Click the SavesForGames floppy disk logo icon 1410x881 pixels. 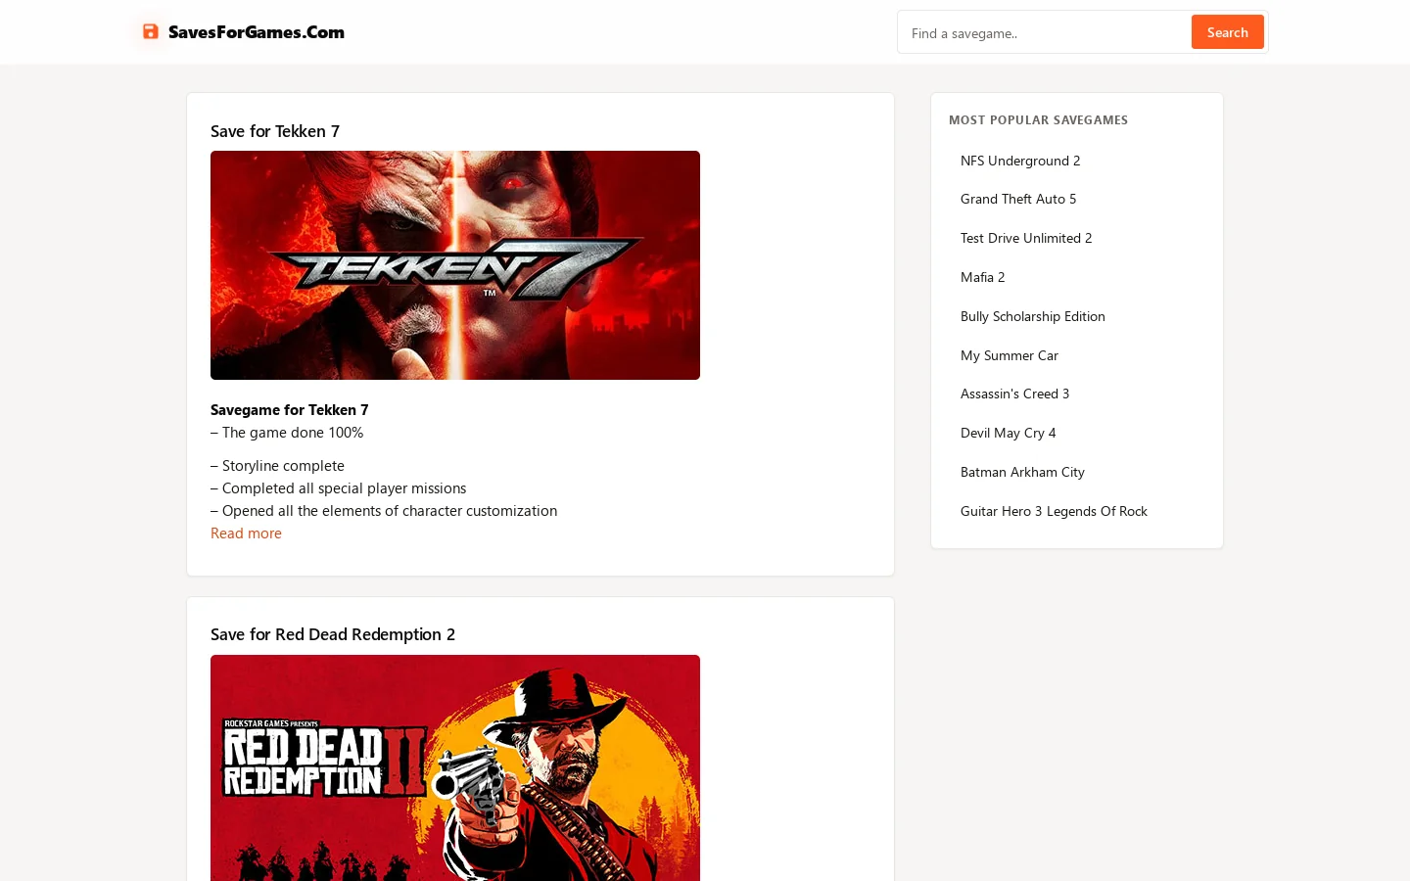pos(150,31)
